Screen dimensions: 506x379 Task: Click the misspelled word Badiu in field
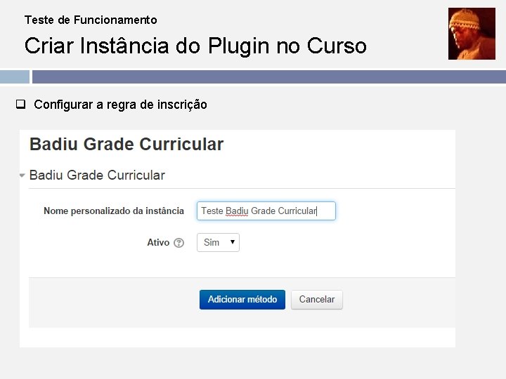pyautogui.click(x=237, y=211)
